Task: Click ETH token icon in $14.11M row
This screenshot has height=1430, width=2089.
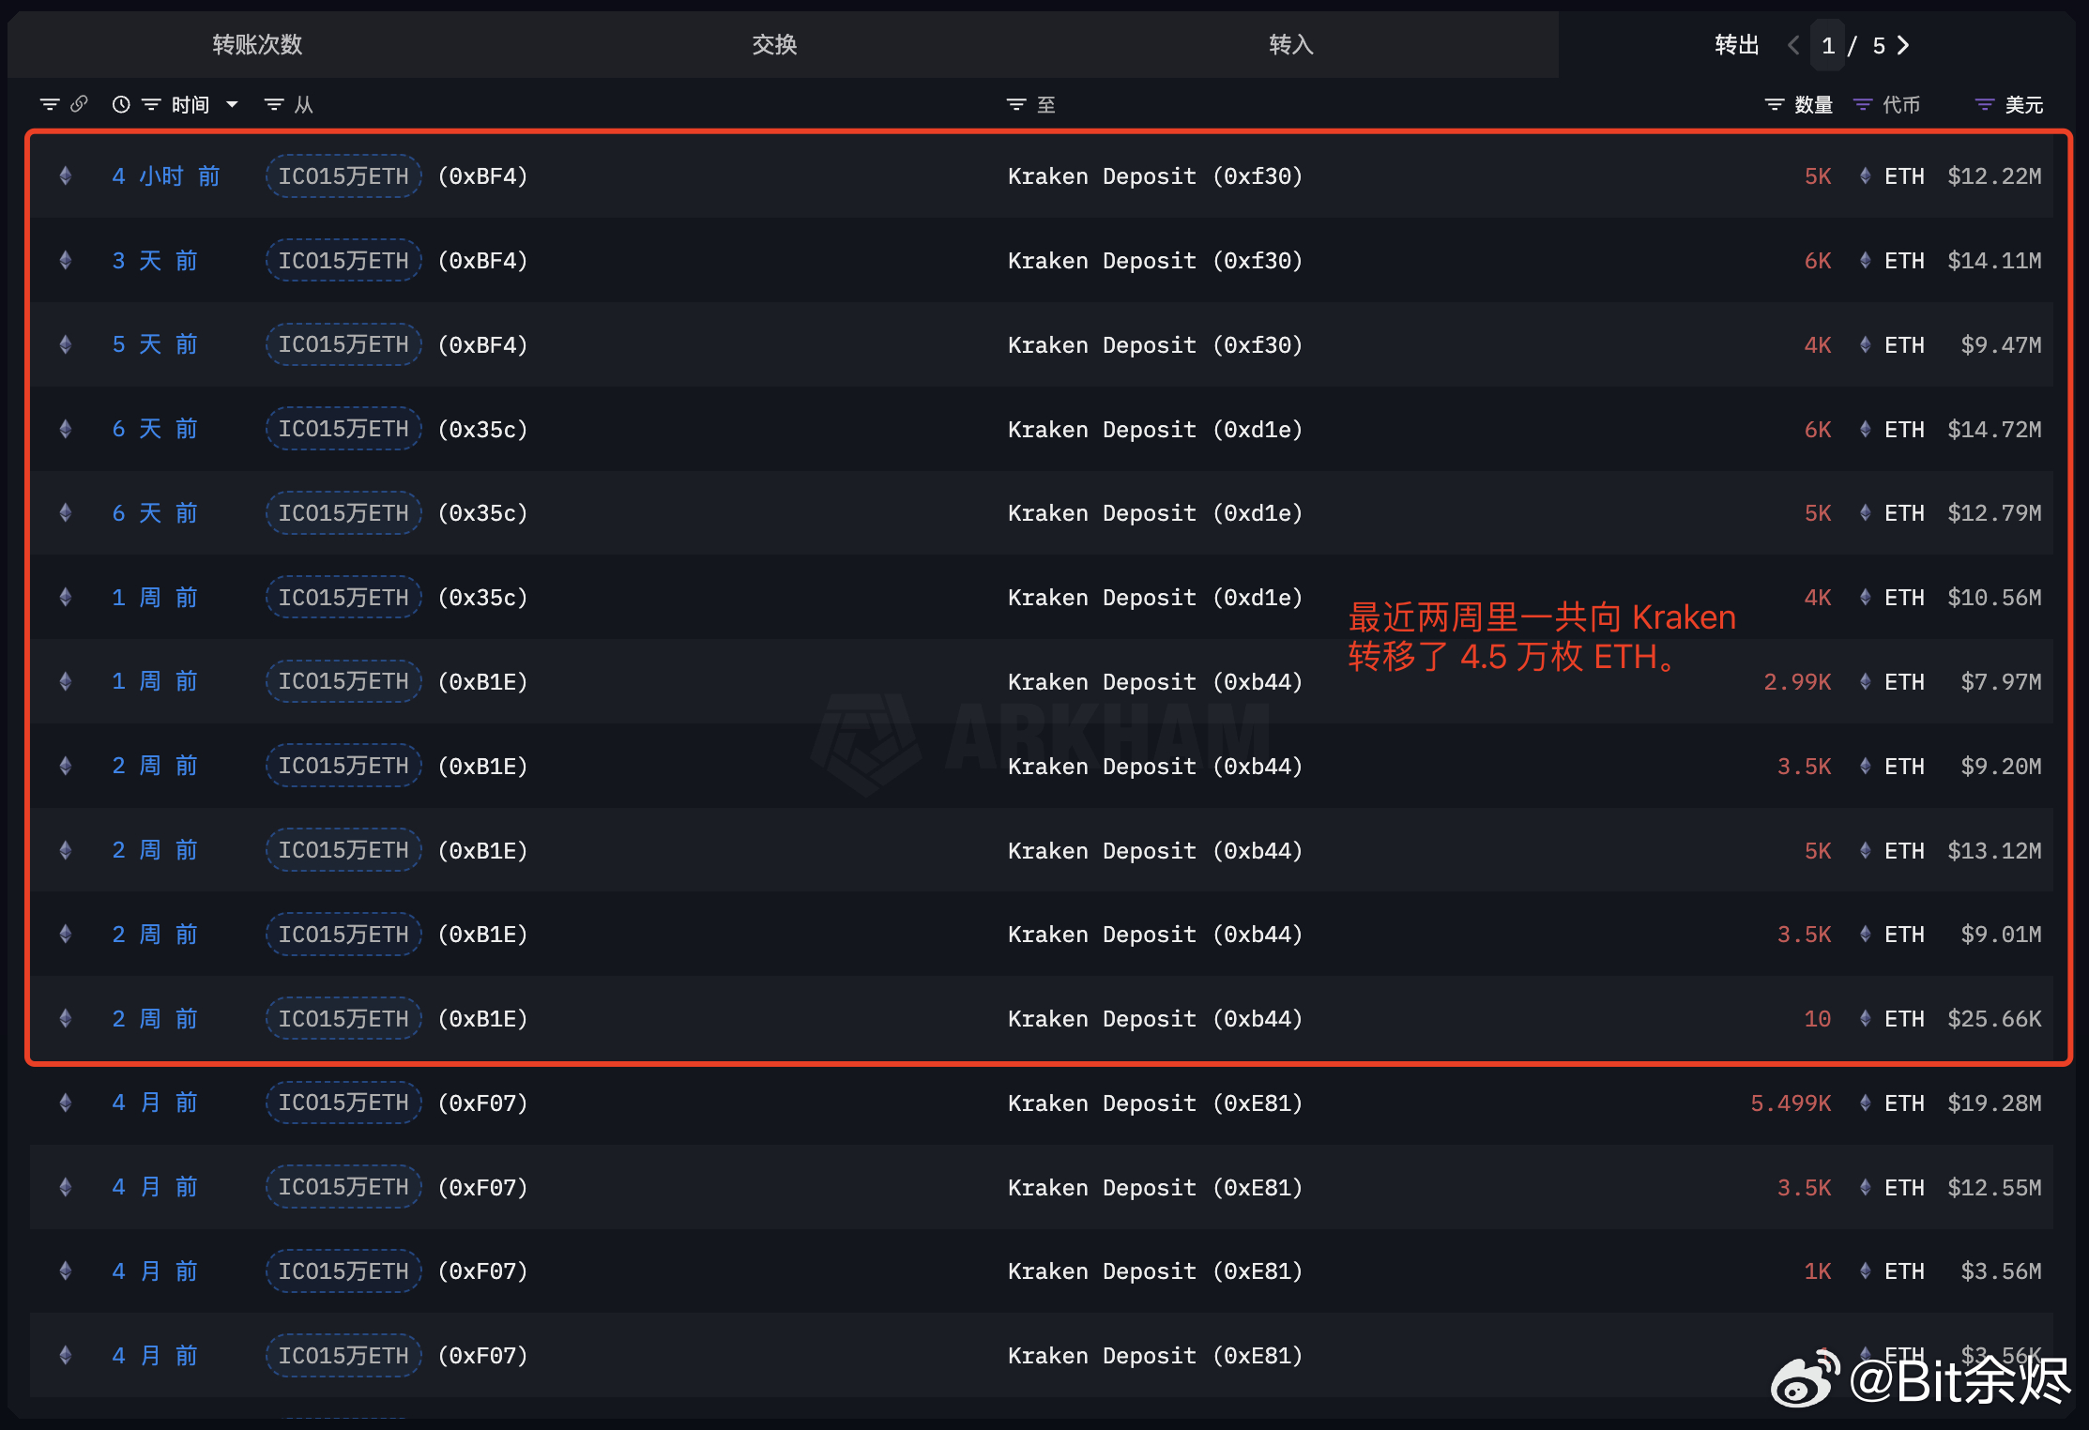Action: pos(1866,261)
